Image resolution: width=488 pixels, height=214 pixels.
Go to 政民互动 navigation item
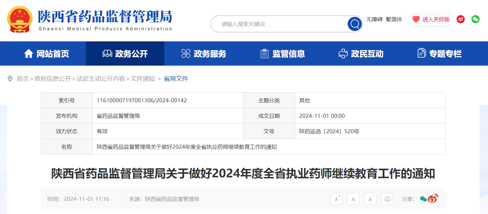(x=361, y=53)
